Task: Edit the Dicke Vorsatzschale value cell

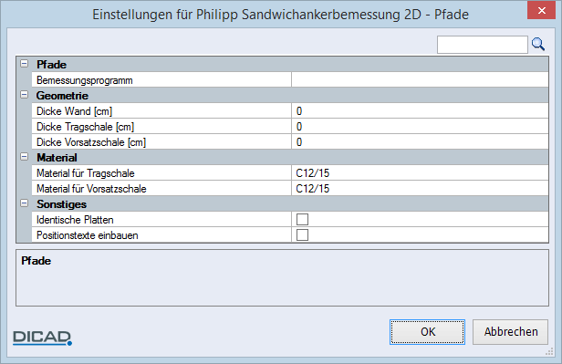Action: tap(420, 142)
